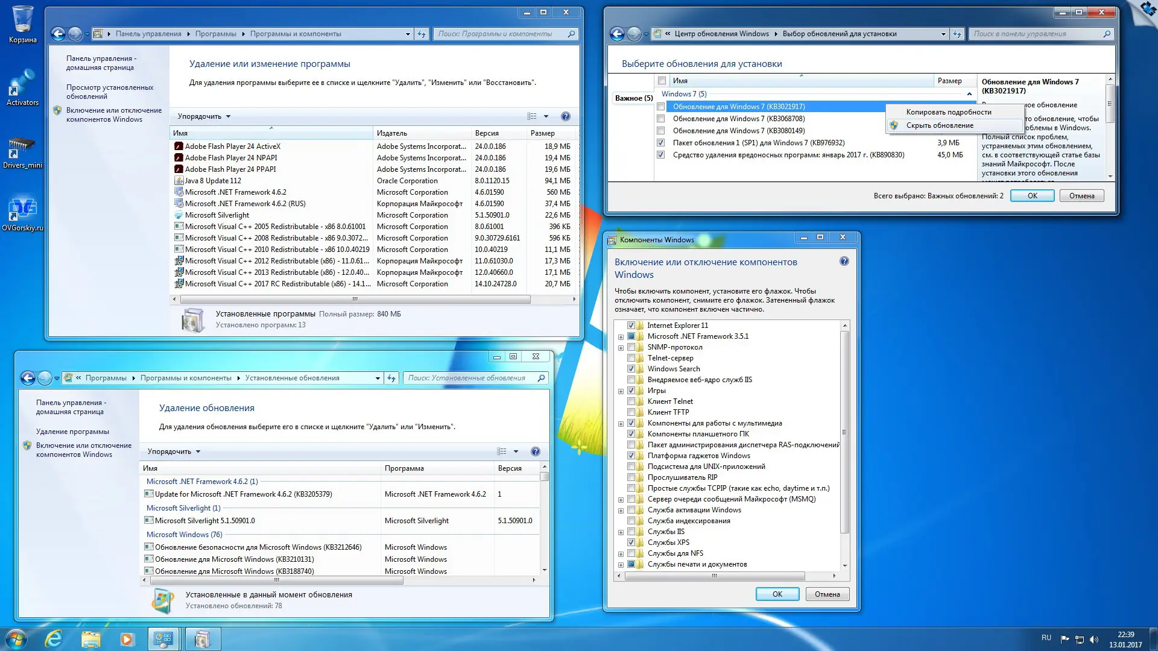This screenshot has width=1158, height=651.
Task: Click the back arrow in Windows Update window
Action: click(x=617, y=34)
